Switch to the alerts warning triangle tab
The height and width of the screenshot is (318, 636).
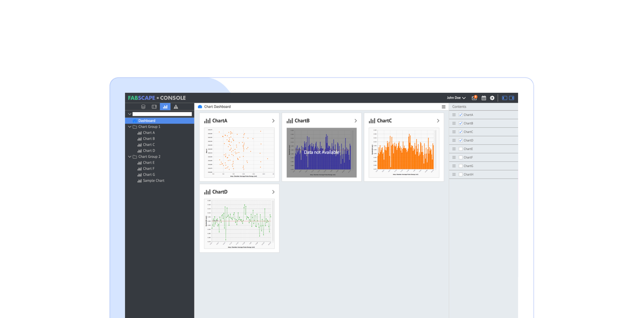click(x=176, y=107)
